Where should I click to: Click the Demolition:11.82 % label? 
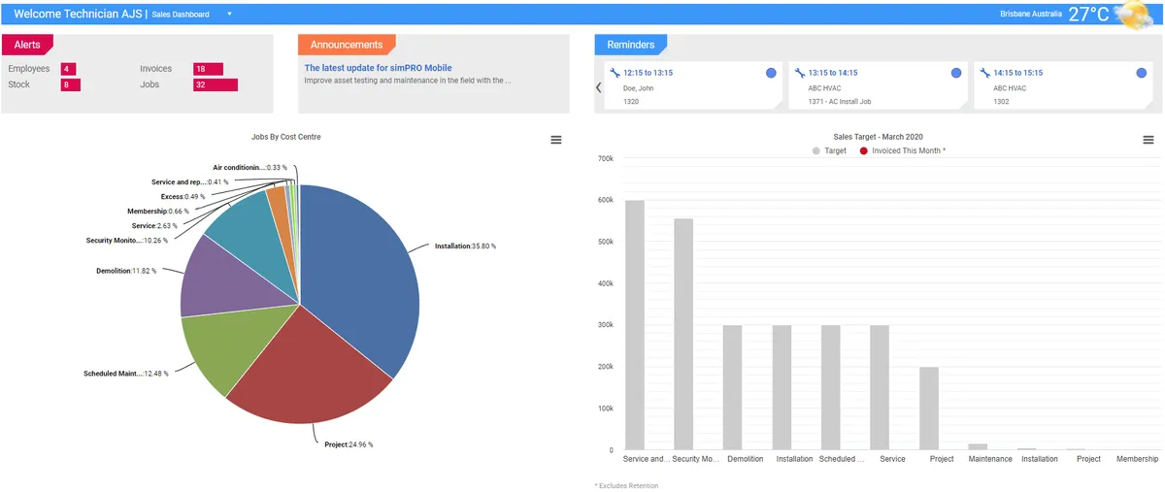pyautogui.click(x=126, y=271)
